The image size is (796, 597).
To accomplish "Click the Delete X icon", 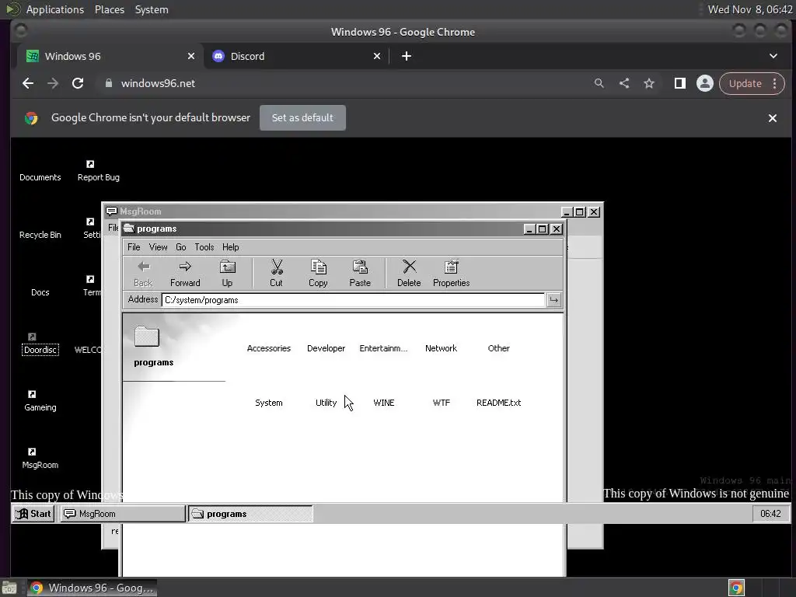I will pos(409,273).
